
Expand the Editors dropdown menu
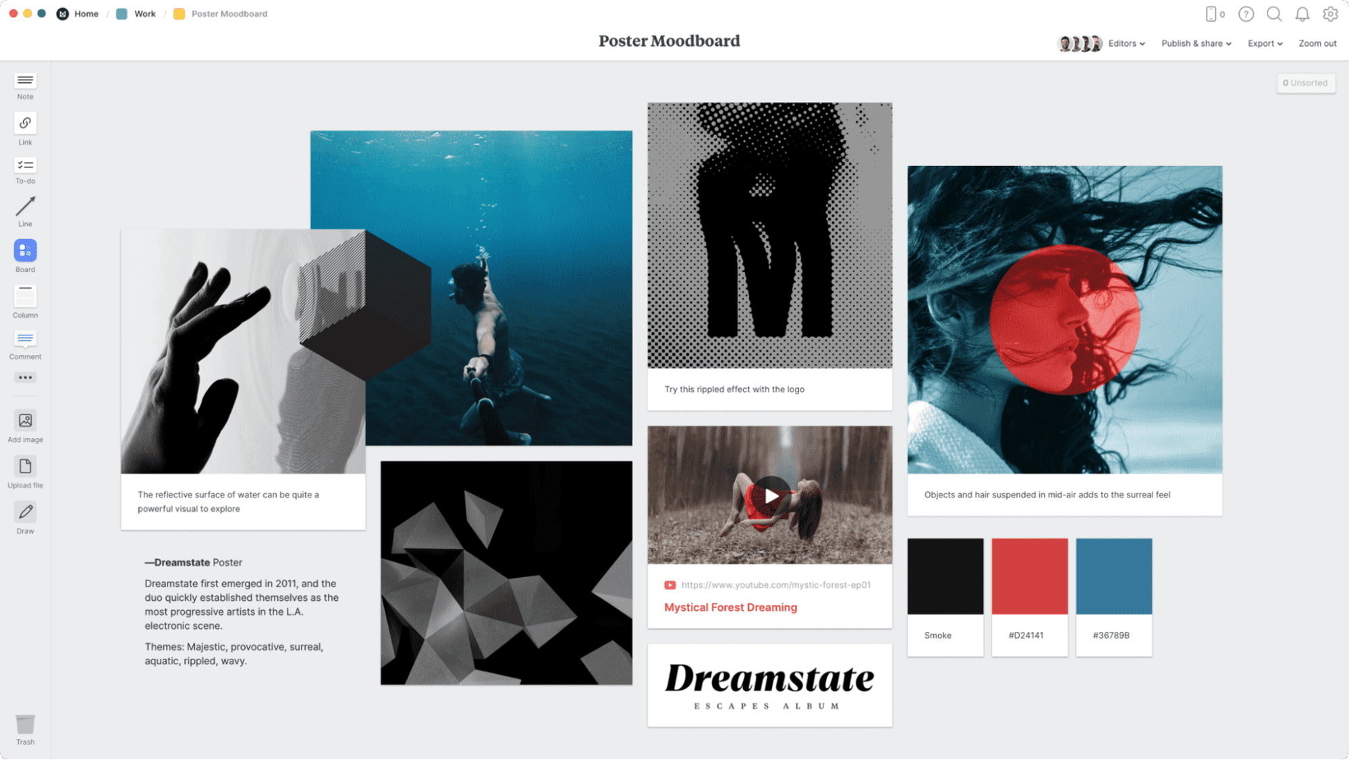pos(1124,43)
